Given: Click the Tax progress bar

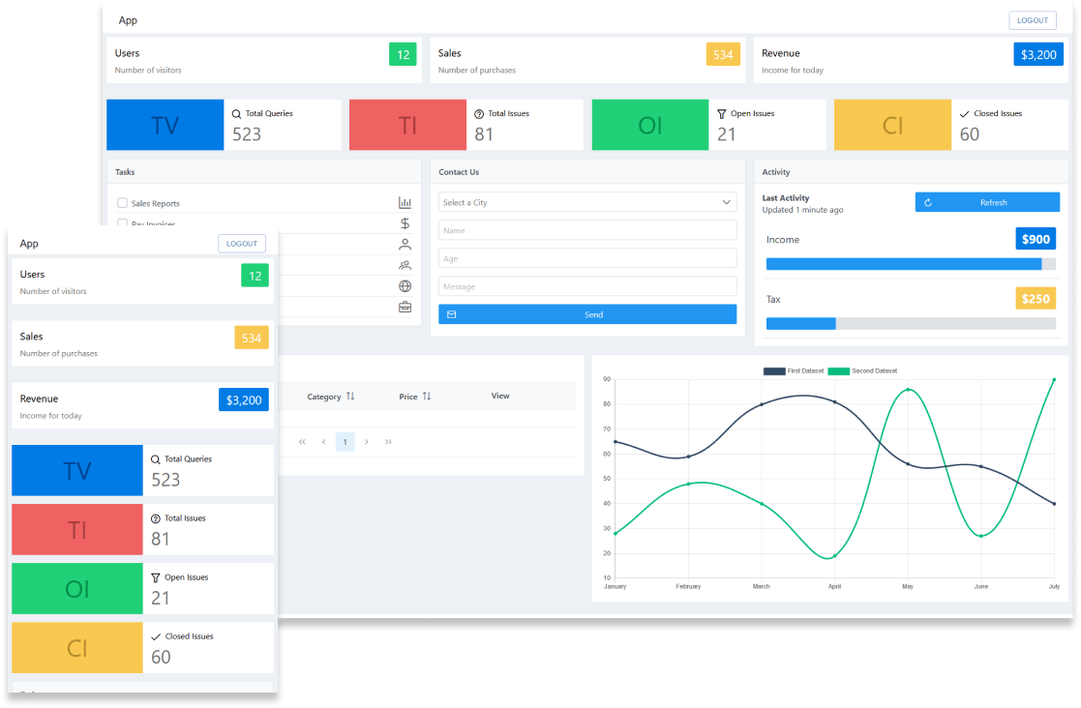Looking at the screenshot, I should pyautogui.click(x=911, y=324).
